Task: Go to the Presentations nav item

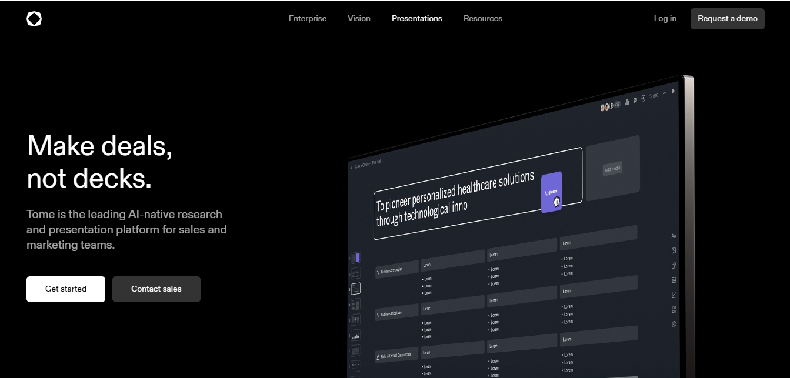Action: pyautogui.click(x=417, y=18)
